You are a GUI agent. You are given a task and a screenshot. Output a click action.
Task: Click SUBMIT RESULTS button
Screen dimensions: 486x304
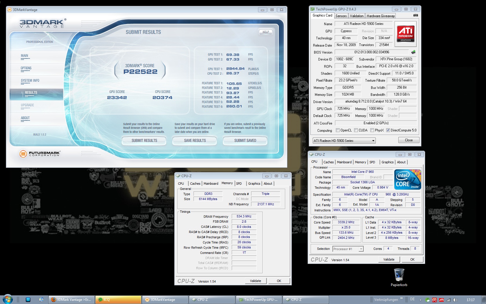[x=144, y=141]
